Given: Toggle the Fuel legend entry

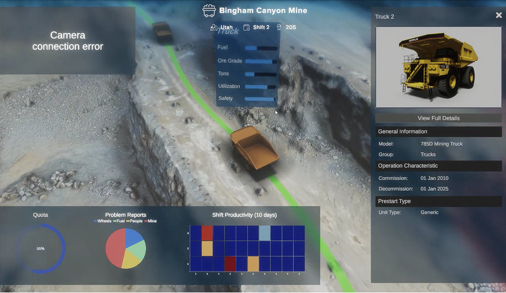Looking at the screenshot, I should point(119,221).
